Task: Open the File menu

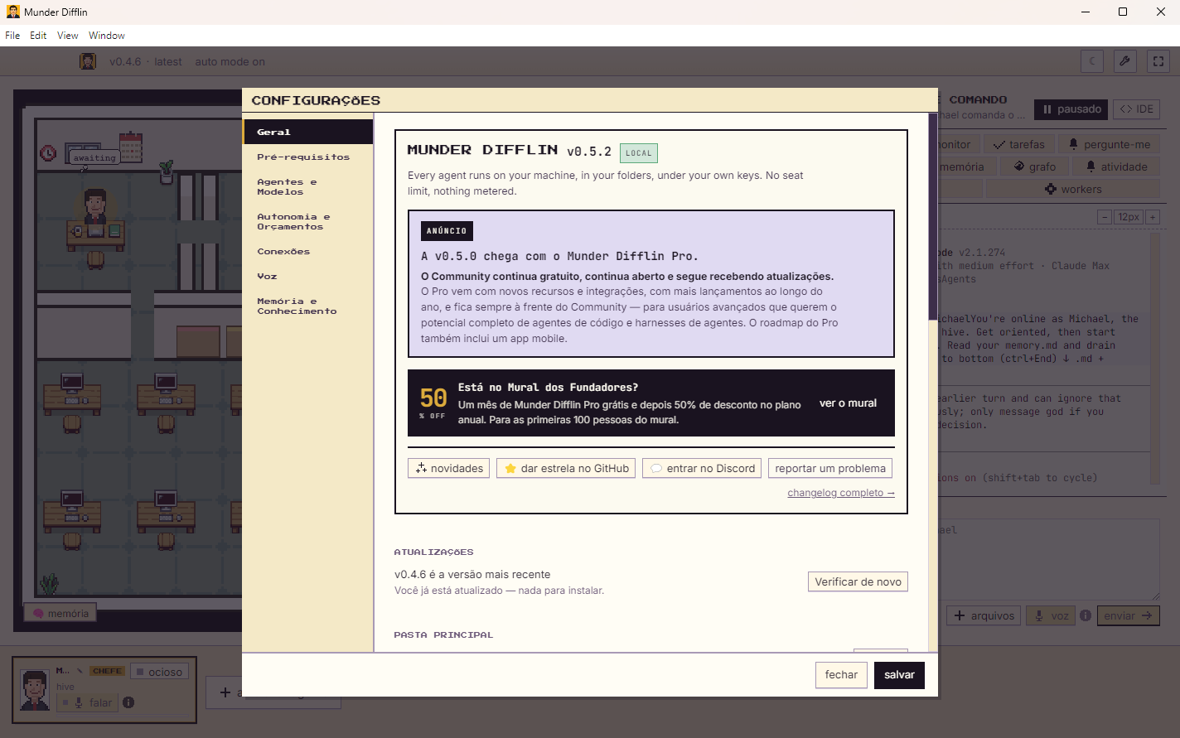Action: tap(12, 36)
